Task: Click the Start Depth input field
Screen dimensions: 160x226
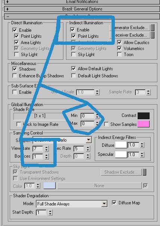Action: [41, 213]
